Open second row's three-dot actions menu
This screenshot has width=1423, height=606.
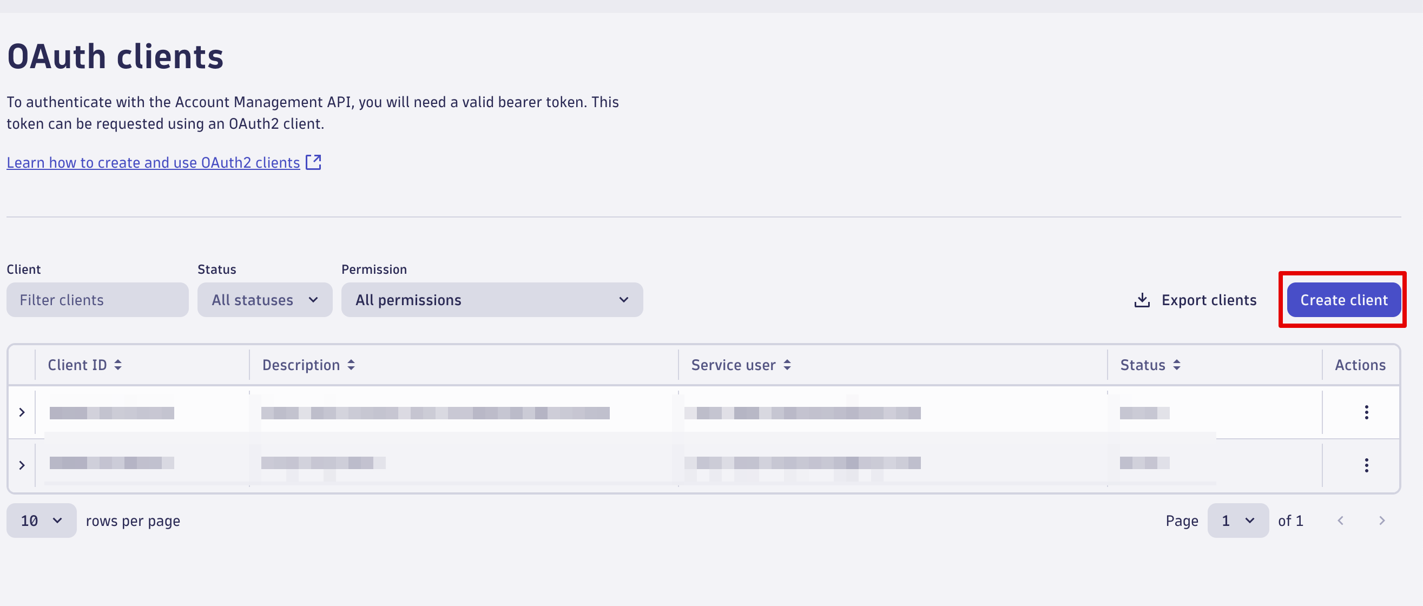(1366, 465)
